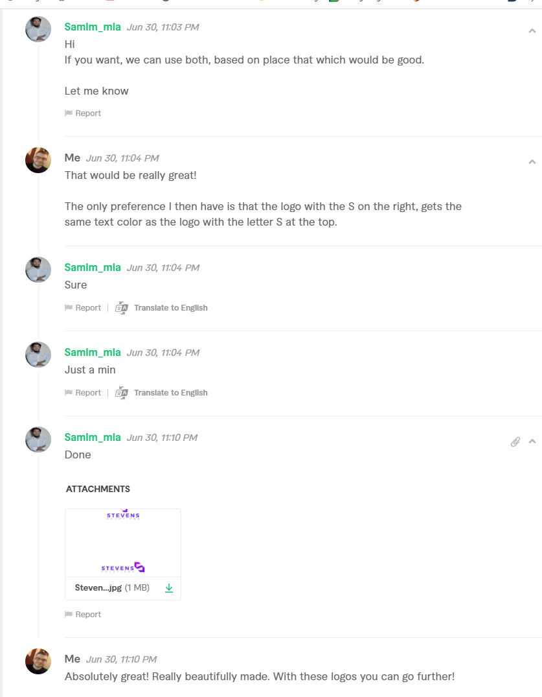Click the Steven...jpg file name
542x697 pixels.
(x=98, y=588)
